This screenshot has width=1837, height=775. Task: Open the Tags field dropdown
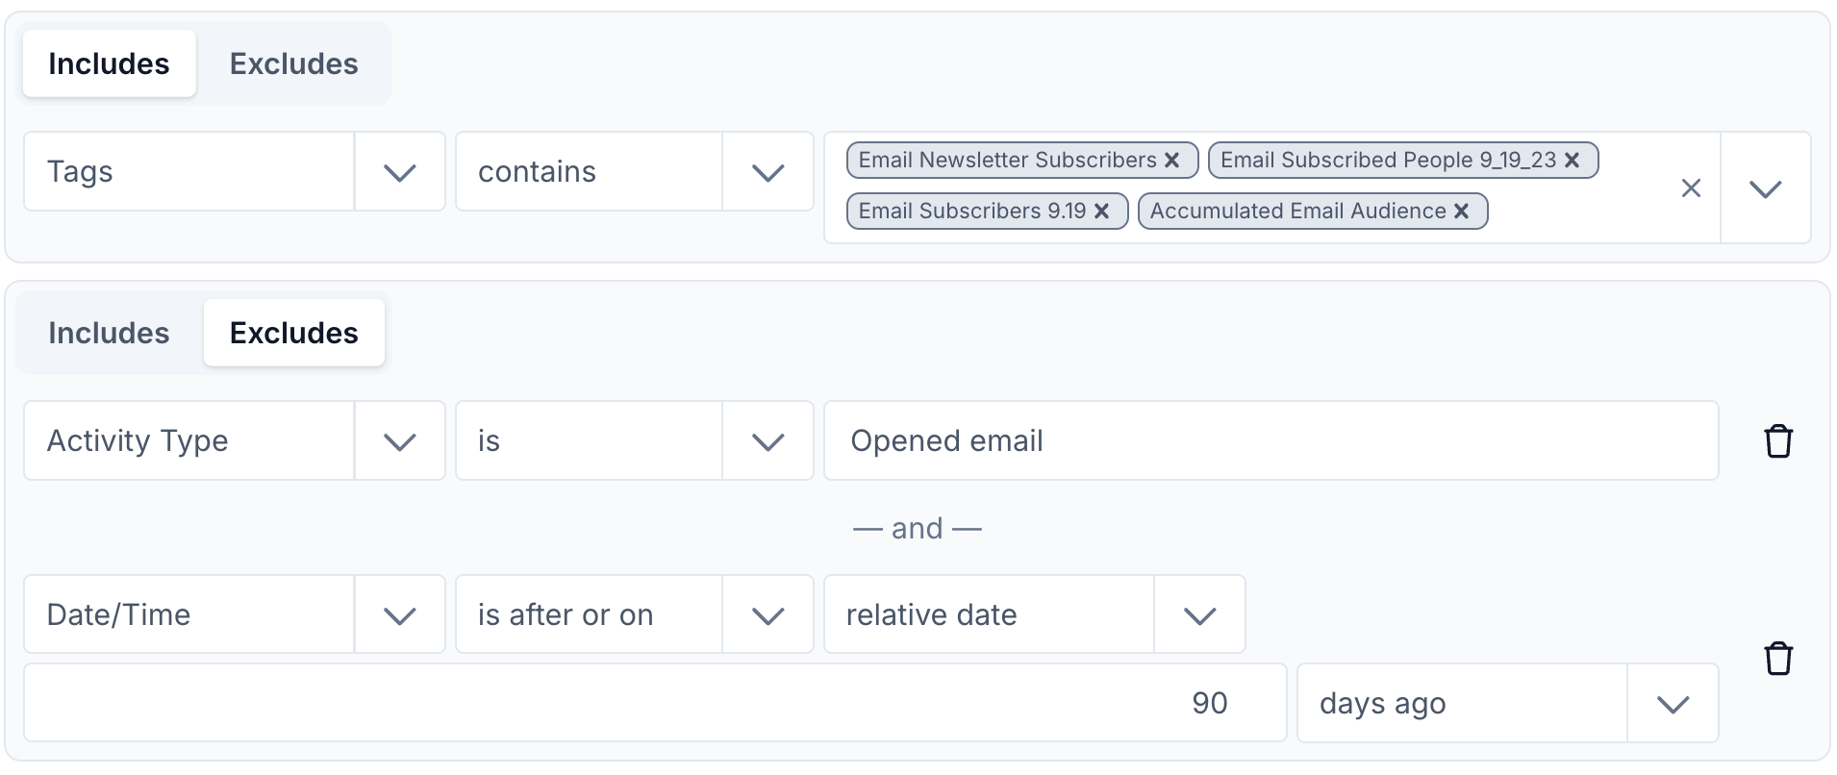click(399, 173)
